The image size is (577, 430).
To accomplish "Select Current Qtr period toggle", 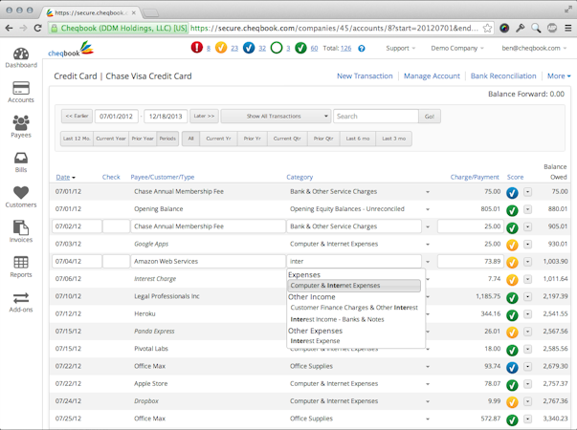I will tap(287, 139).
